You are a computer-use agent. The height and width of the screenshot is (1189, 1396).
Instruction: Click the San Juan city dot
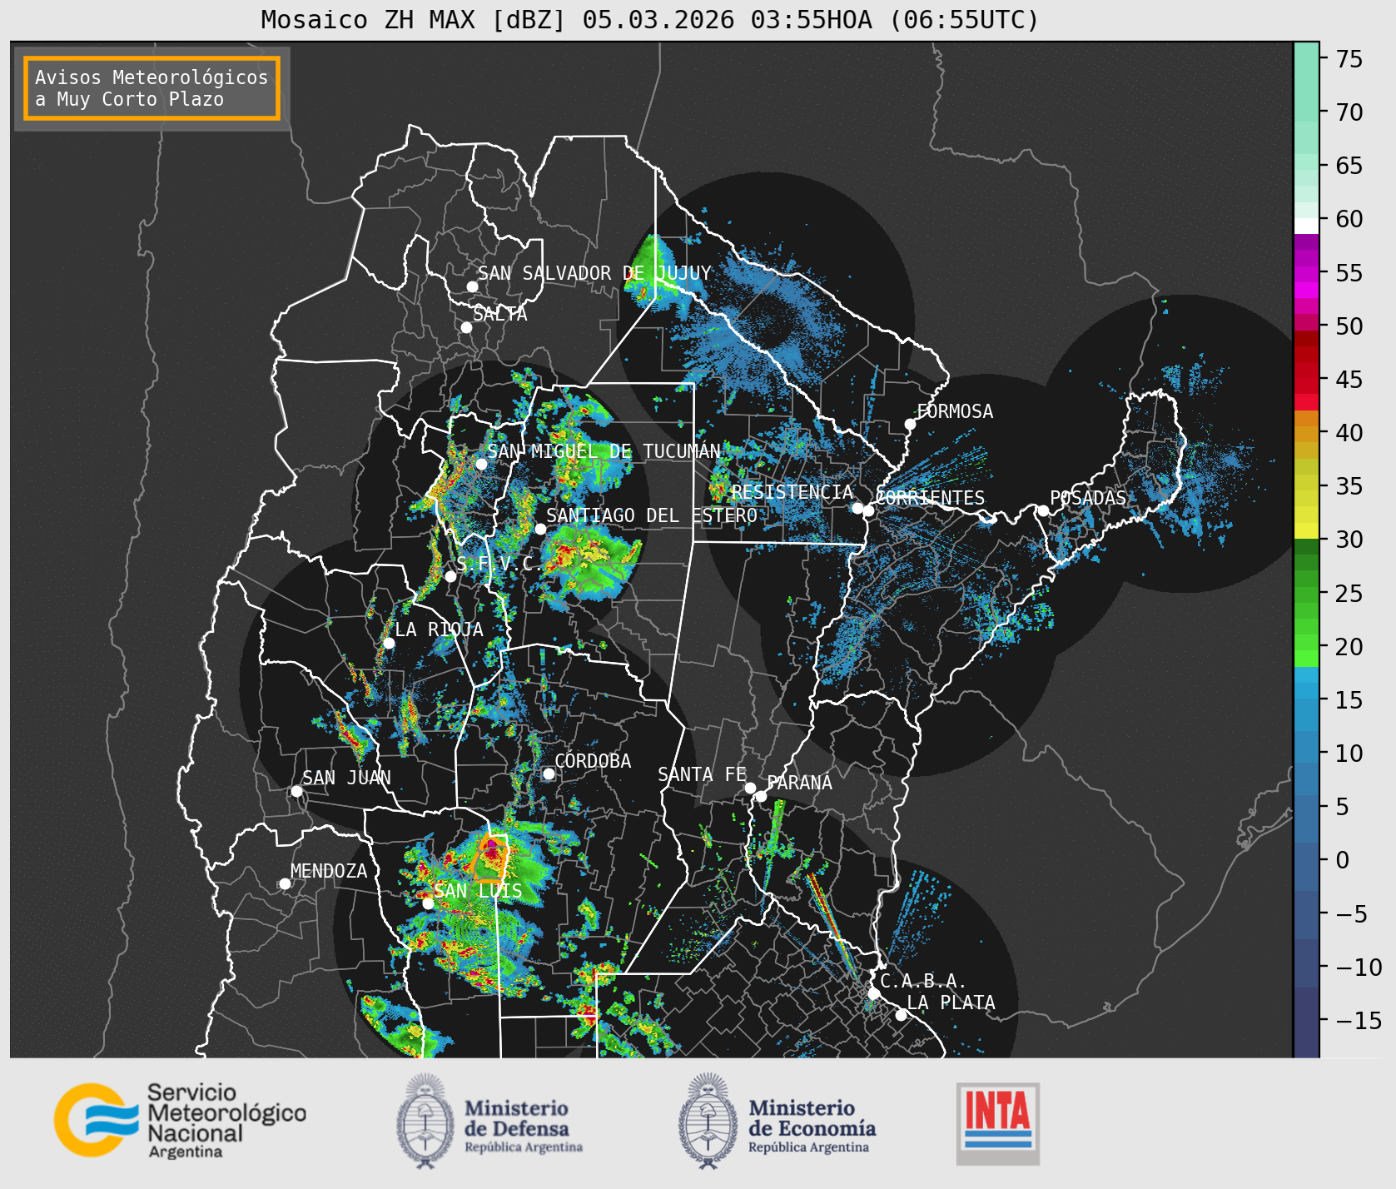tap(296, 791)
